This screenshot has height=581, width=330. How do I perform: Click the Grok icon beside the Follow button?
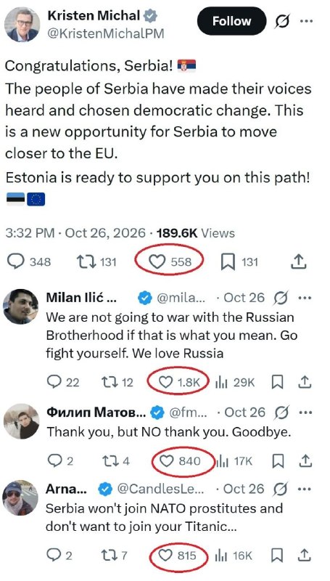[x=282, y=22]
